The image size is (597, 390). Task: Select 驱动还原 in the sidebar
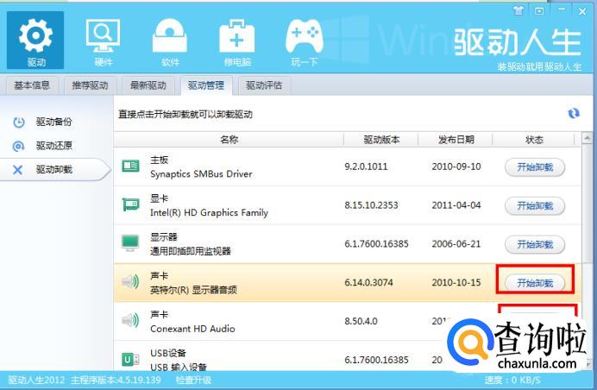[53, 146]
